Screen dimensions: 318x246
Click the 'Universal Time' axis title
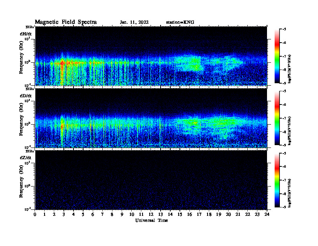(x=152, y=220)
